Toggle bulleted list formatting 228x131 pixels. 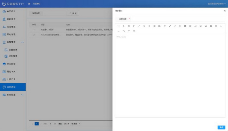[x=180, y=26]
